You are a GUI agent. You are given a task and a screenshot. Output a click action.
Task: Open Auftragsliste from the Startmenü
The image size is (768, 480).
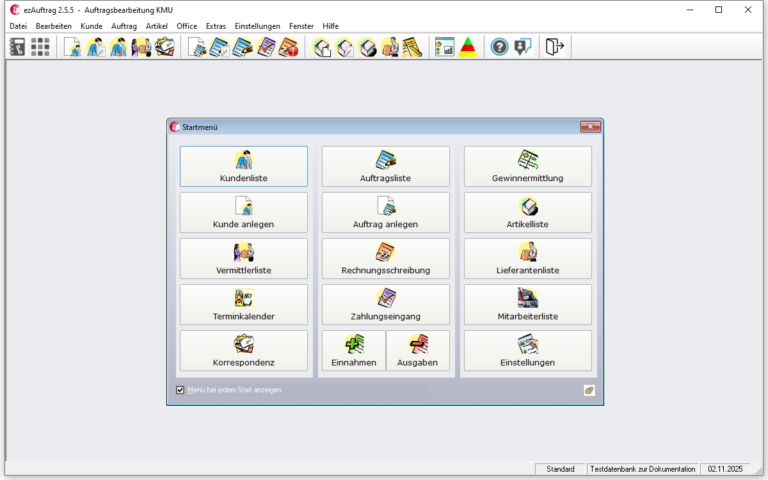tap(386, 166)
